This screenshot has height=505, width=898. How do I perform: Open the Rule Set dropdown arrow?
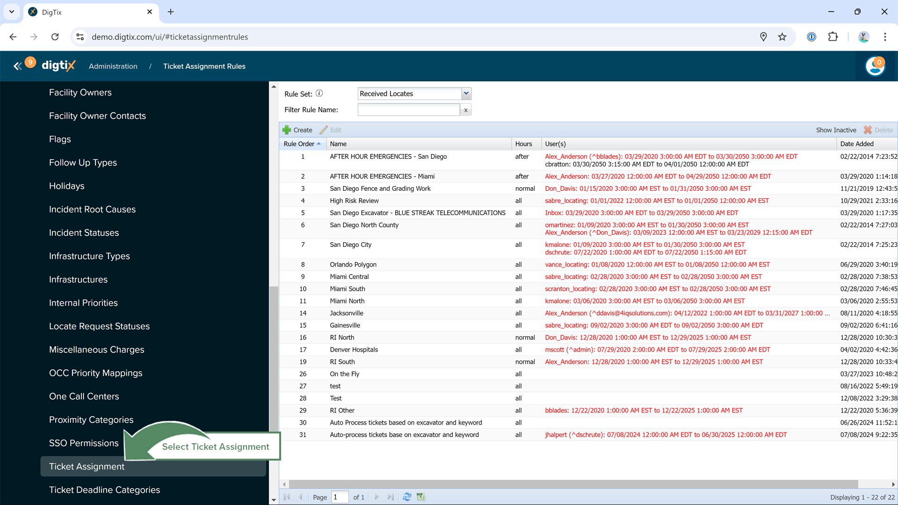point(466,94)
